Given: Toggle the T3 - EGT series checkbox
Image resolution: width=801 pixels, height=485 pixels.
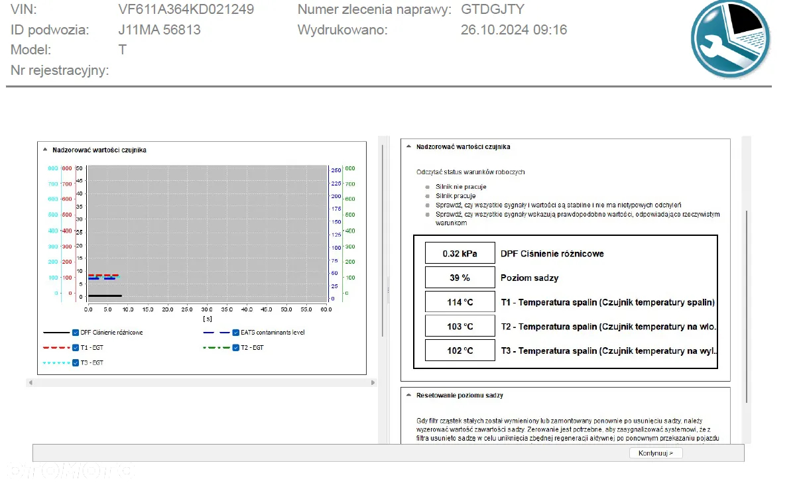Looking at the screenshot, I should tap(76, 362).
